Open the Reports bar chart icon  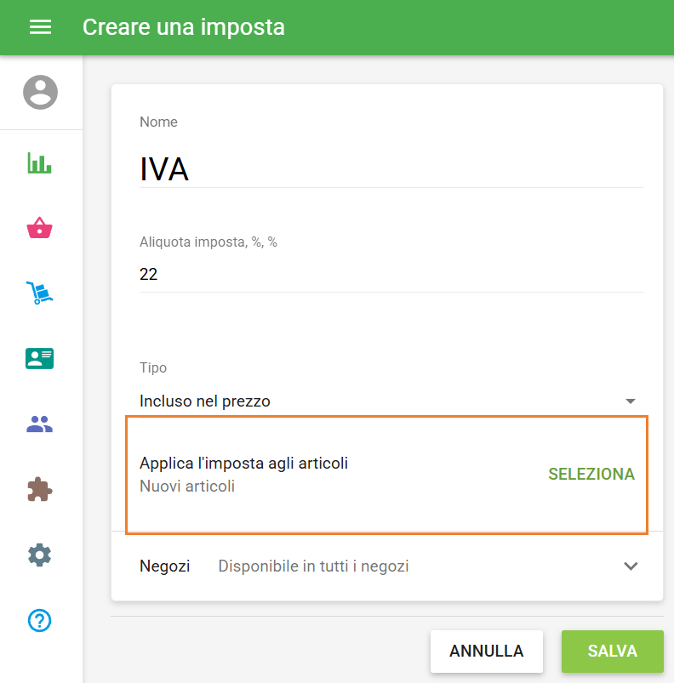(x=40, y=162)
